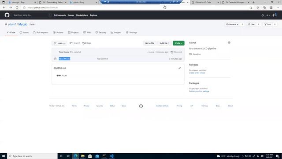
Task: Edit README with the pencil icon
Action: (x=179, y=68)
